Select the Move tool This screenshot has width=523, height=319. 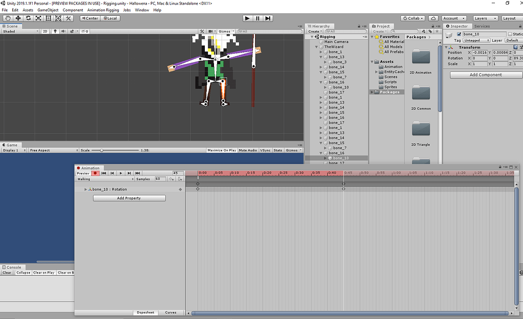tap(18, 18)
